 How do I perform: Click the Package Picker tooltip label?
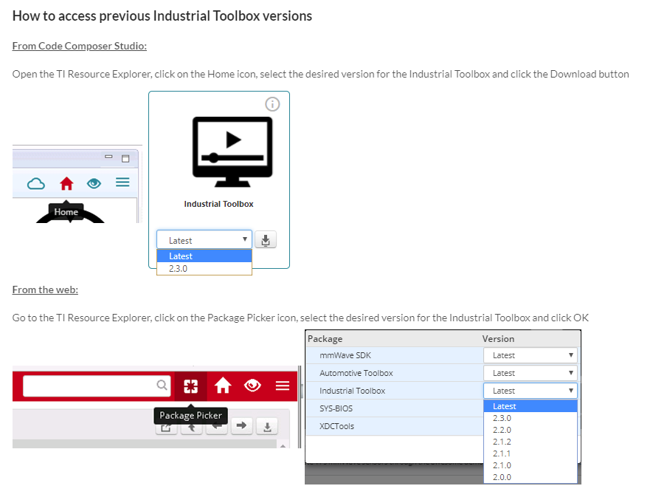click(191, 415)
